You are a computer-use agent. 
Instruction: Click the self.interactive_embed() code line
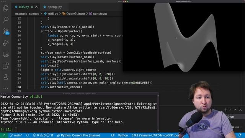tap(61, 87)
